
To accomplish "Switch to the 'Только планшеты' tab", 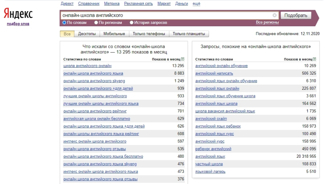I will pos(189,34).
